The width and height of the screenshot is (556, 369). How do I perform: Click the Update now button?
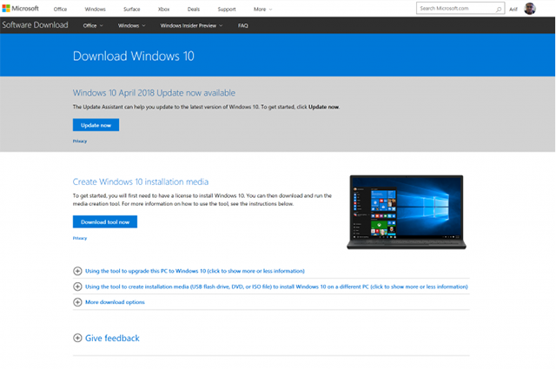click(96, 125)
